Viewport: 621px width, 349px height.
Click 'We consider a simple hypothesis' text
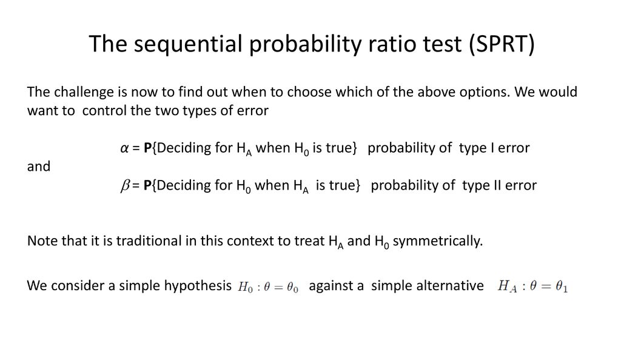(129, 286)
